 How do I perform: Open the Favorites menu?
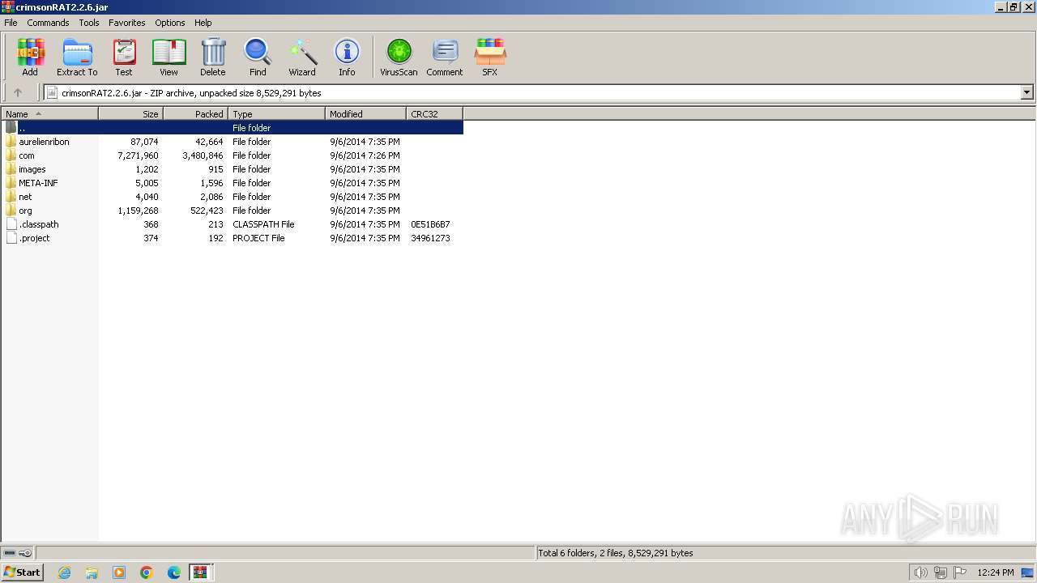tap(127, 23)
